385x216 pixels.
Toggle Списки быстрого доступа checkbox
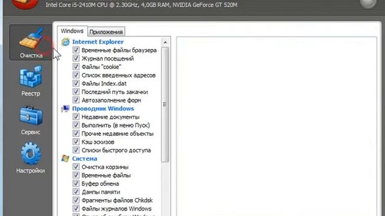pyautogui.click(x=76, y=150)
